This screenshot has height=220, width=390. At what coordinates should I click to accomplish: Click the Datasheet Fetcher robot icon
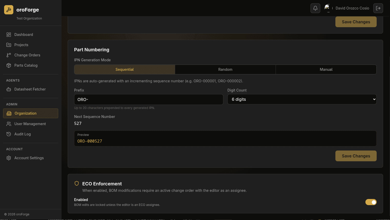[9, 89]
